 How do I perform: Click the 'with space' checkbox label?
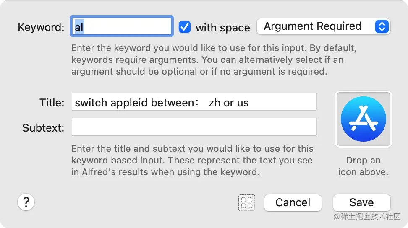click(x=222, y=28)
